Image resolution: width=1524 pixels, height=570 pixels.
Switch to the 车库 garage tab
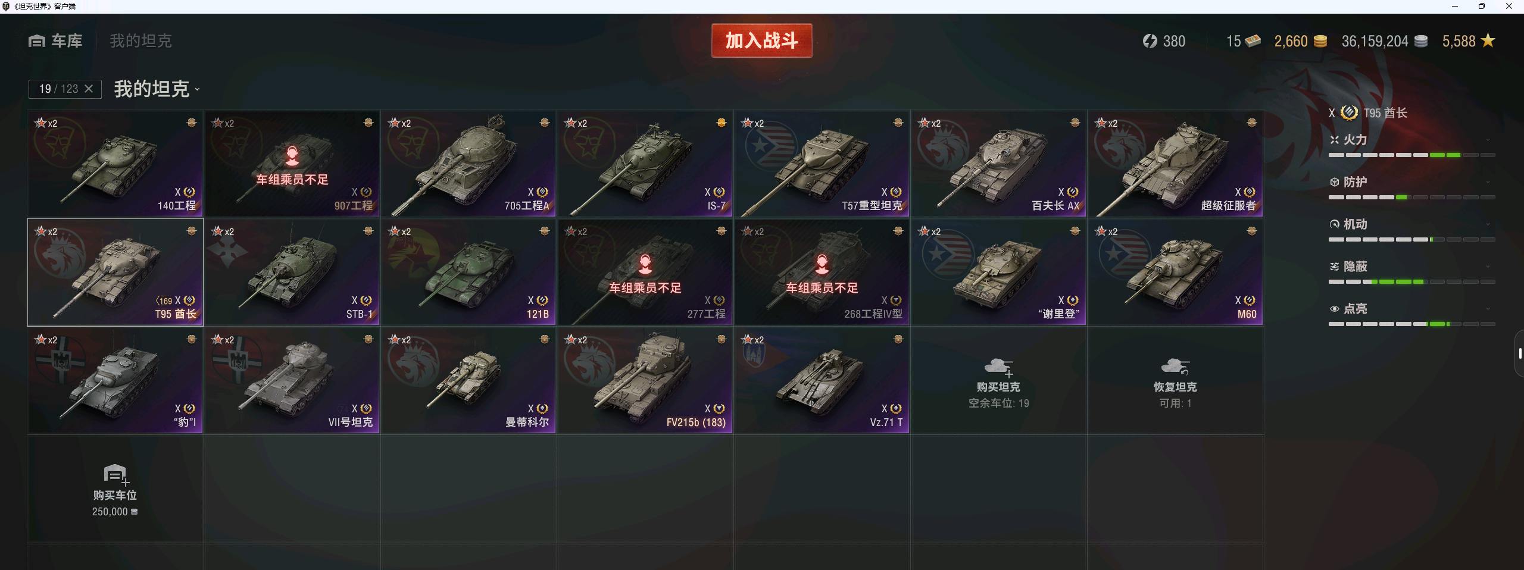[56, 41]
